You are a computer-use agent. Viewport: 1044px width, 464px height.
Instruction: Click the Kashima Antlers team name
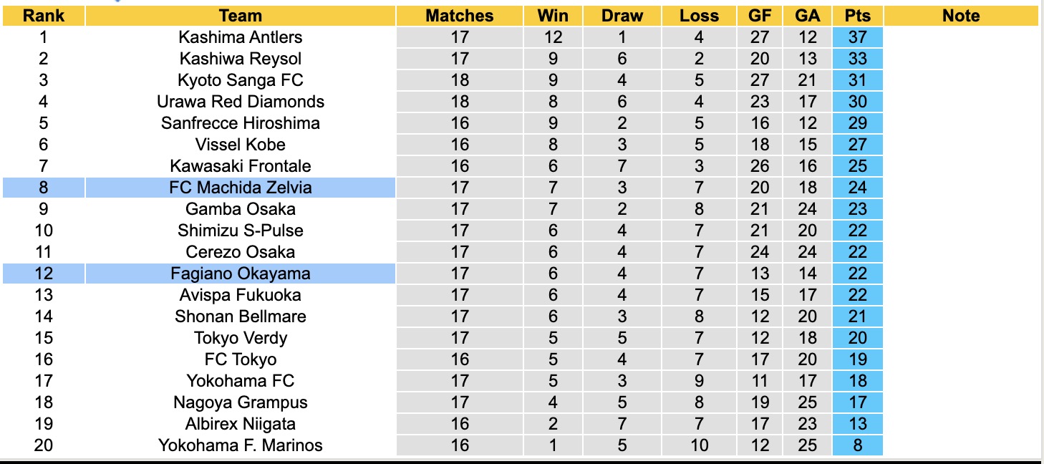[x=241, y=37]
